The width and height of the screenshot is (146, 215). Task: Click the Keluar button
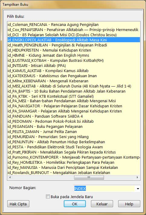pyautogui.click(x=102, y=204)
